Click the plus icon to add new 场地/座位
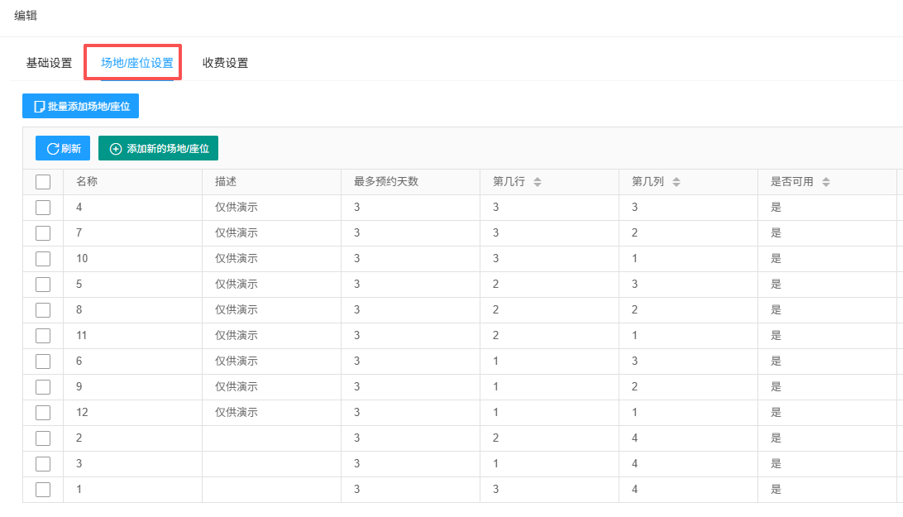Screen dimensions: 903x517 [x=116, y=149]
